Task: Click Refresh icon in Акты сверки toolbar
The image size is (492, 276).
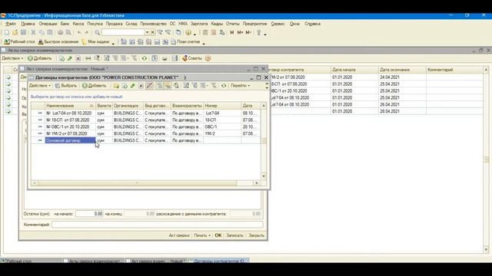Action: tap(145, 58)
